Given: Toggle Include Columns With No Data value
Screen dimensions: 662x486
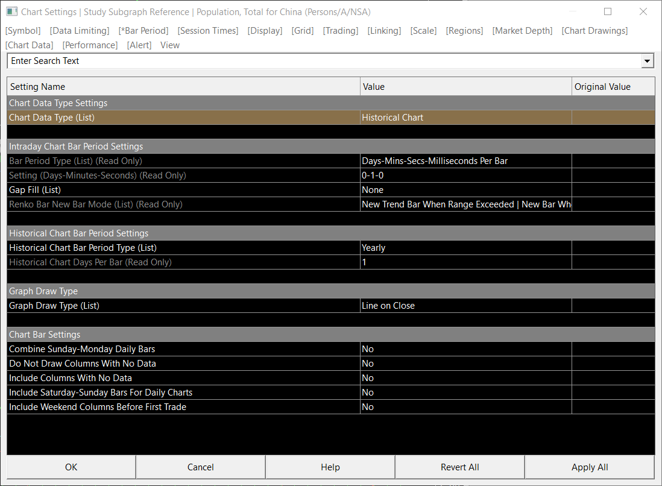Looking at the screenshot, I should click(465, 378).
